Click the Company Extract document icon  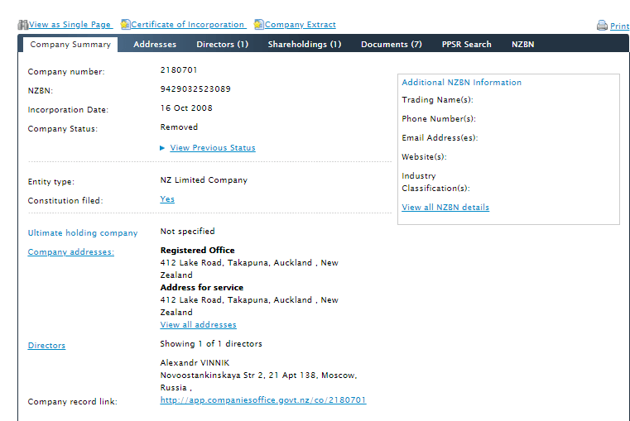tap(258, 25)
